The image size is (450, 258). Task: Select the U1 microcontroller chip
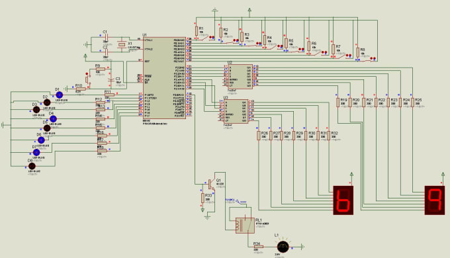pos(164,78)
